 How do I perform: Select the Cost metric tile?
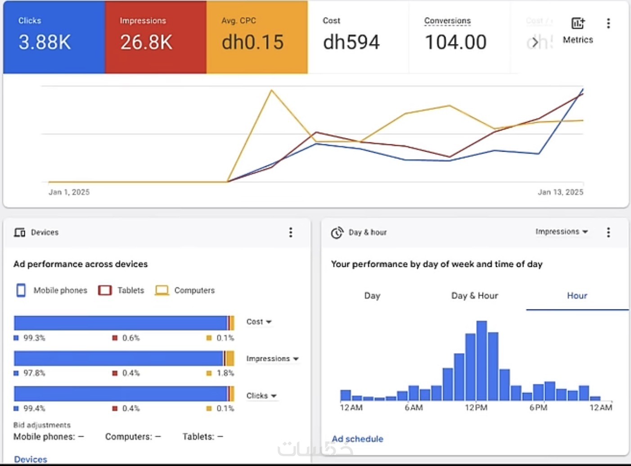click(x=358, y=37)
